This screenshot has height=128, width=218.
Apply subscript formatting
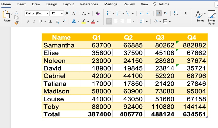[57, 21]
